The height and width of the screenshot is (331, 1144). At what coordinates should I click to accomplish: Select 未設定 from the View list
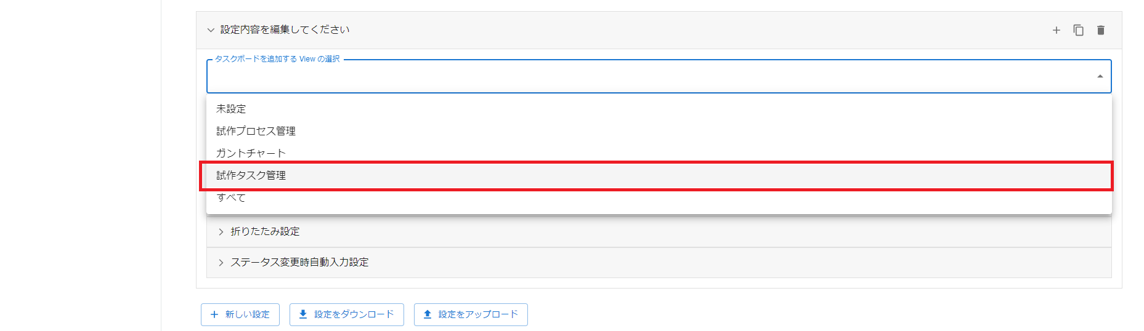231,109
